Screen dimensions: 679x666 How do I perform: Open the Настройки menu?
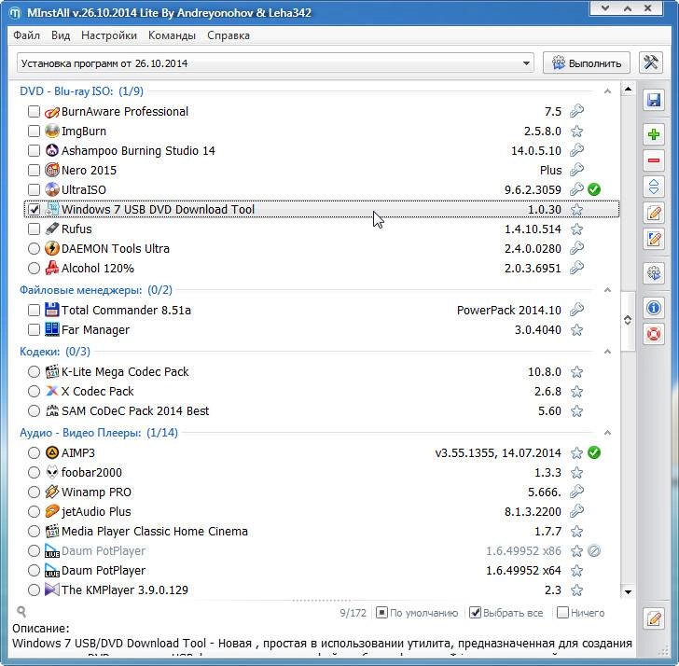109,35
